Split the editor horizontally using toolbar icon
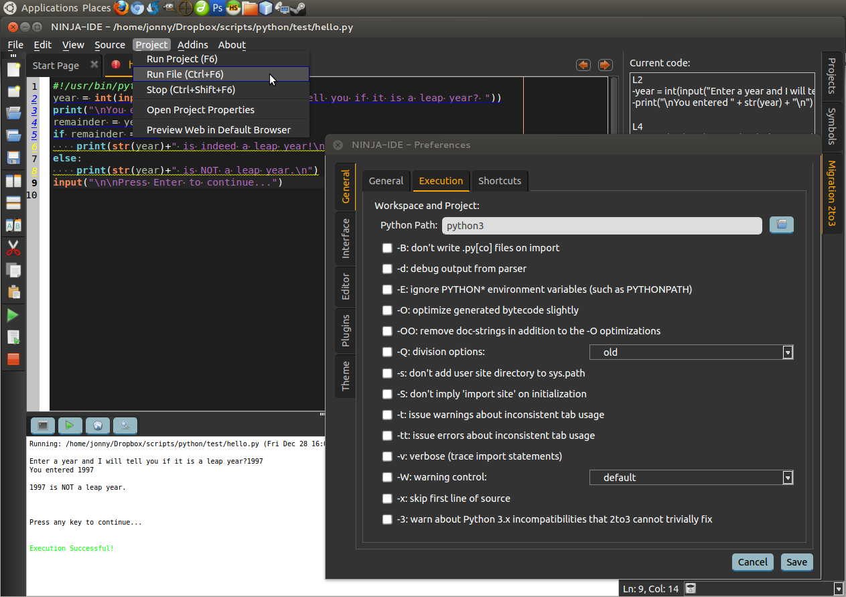The width and height of the screenshot is (846, 597). coord(13,203)
